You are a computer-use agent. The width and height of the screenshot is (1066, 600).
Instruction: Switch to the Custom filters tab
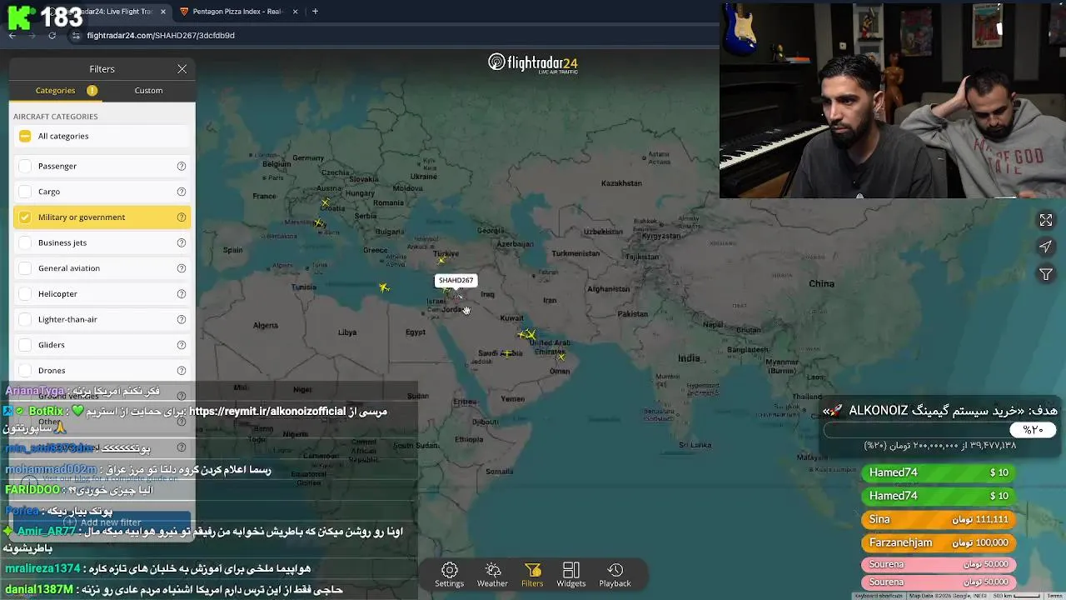click(148, 90)
